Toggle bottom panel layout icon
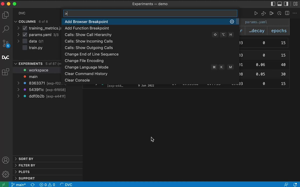Viewport: 300px width, 187px height. pos(280,4)
